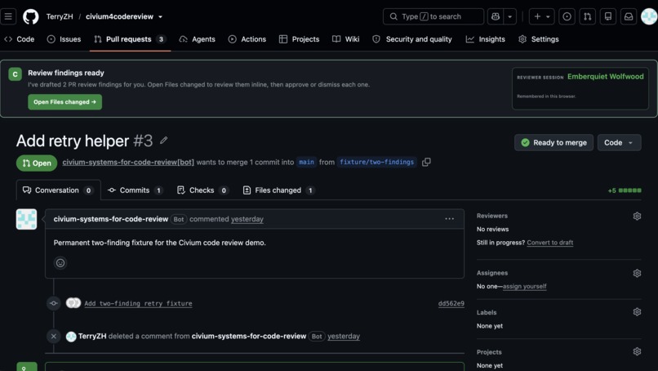
Task: Open the global pull requests icon in header
Action: pos(588,16)
